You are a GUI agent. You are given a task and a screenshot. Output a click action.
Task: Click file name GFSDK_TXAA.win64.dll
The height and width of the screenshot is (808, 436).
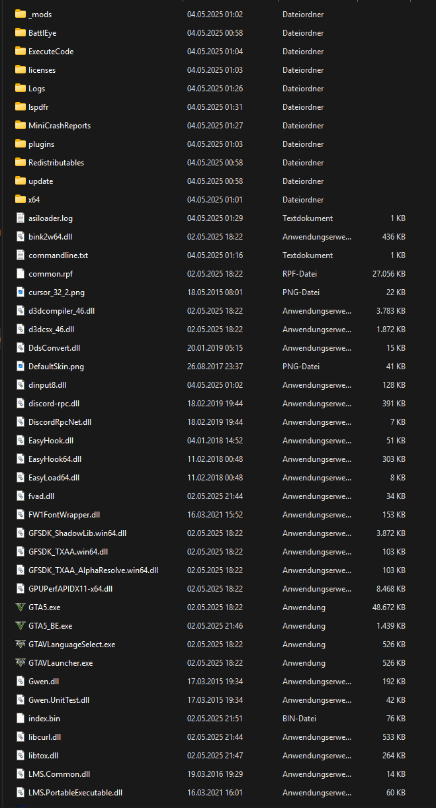[68, 551]
